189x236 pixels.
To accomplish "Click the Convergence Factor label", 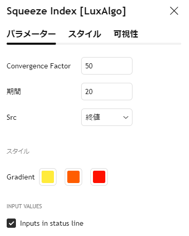I will pos(39,66).
